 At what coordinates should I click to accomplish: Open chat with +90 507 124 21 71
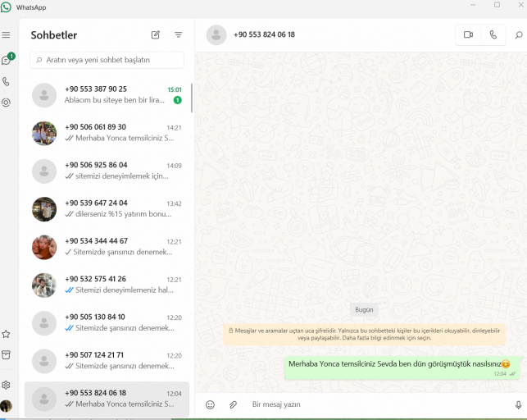[x=107, y=361]
